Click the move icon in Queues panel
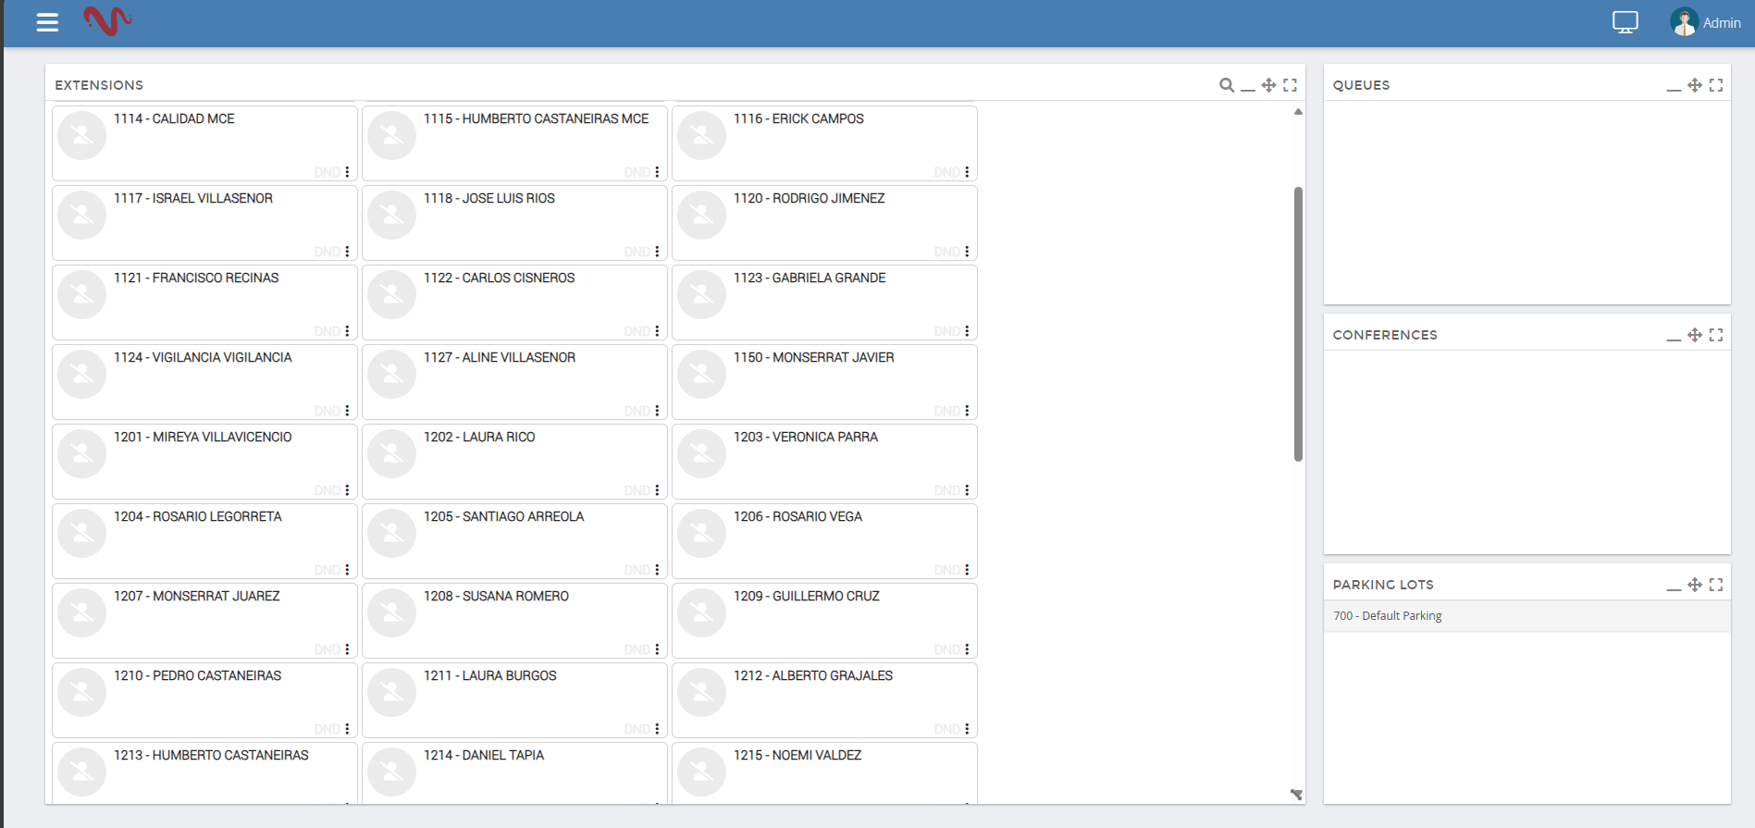The image size is (1755, 828). [1695, 85]
